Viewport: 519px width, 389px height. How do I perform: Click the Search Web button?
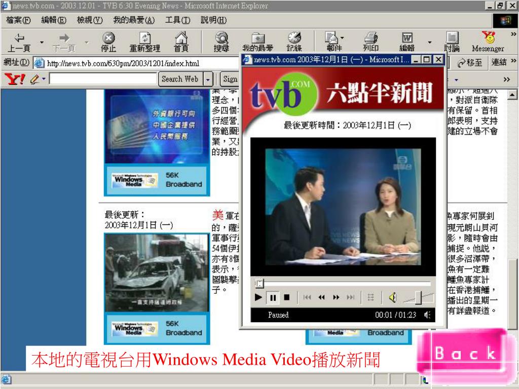pos(181,80)
